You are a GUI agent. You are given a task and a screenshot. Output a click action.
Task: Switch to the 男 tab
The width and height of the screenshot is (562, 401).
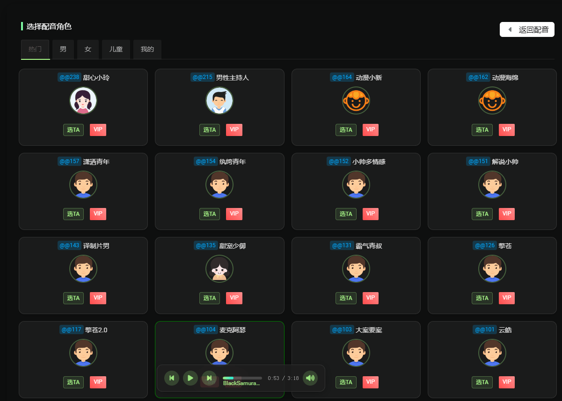pos(63,49)
